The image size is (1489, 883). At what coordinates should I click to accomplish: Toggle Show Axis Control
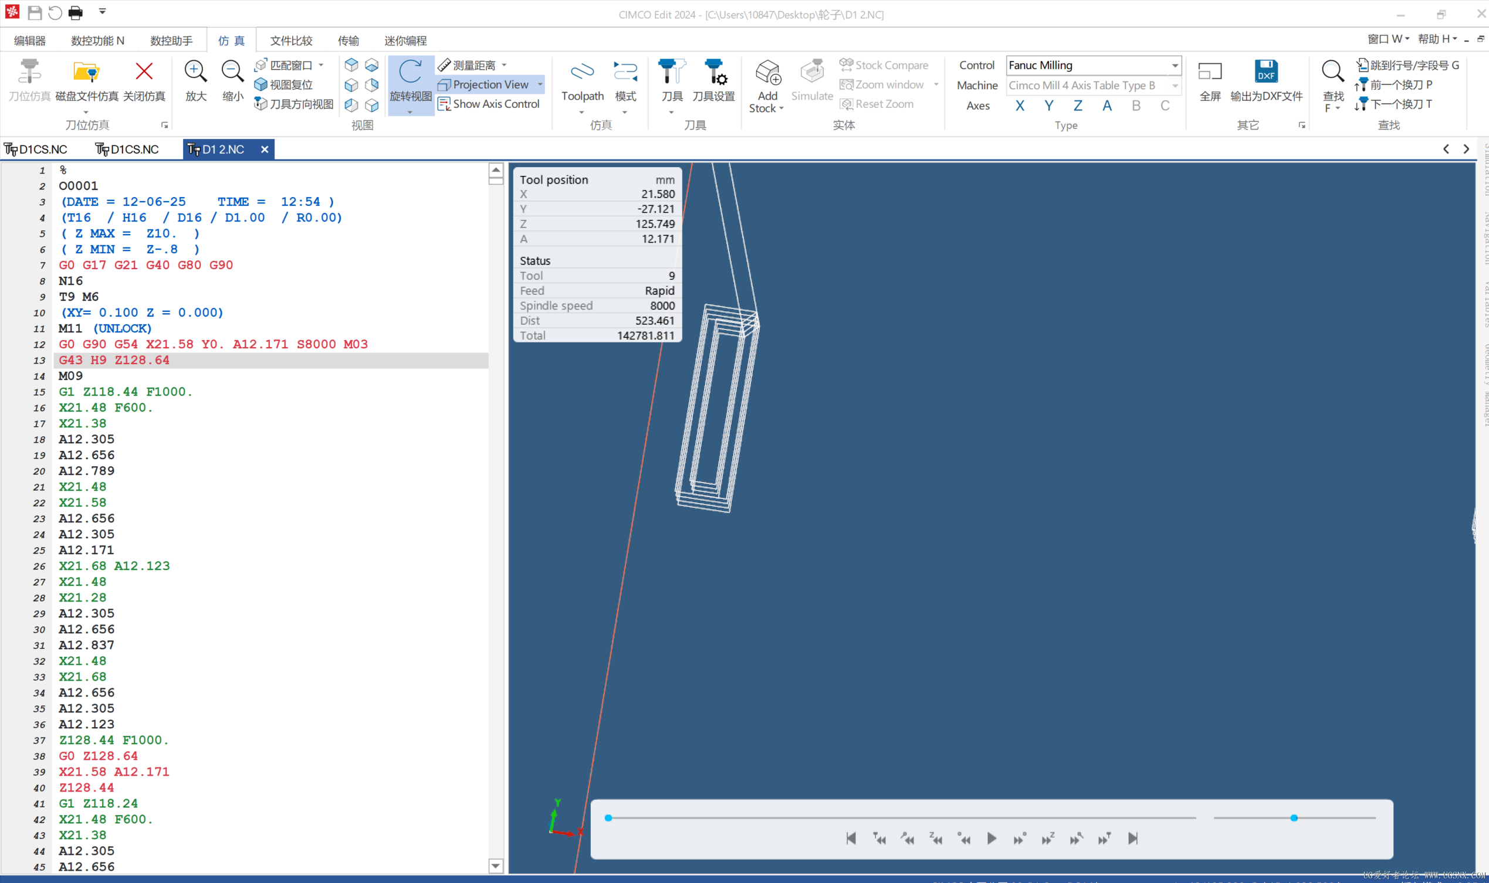(489, 104)
